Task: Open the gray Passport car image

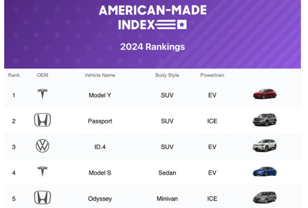Action: (265, 120)
